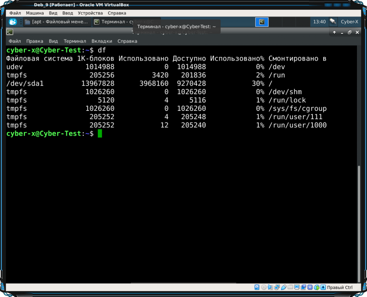Switch to apt file manager taskbar button

pyautogui.click(x=57, y=22)
